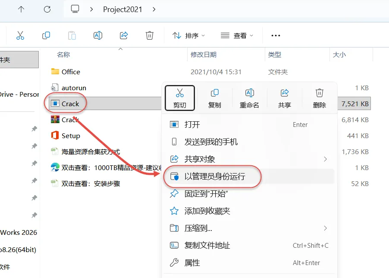
Task: Sort by the 修改日期 column header
Action: click(x=204, y=54)
